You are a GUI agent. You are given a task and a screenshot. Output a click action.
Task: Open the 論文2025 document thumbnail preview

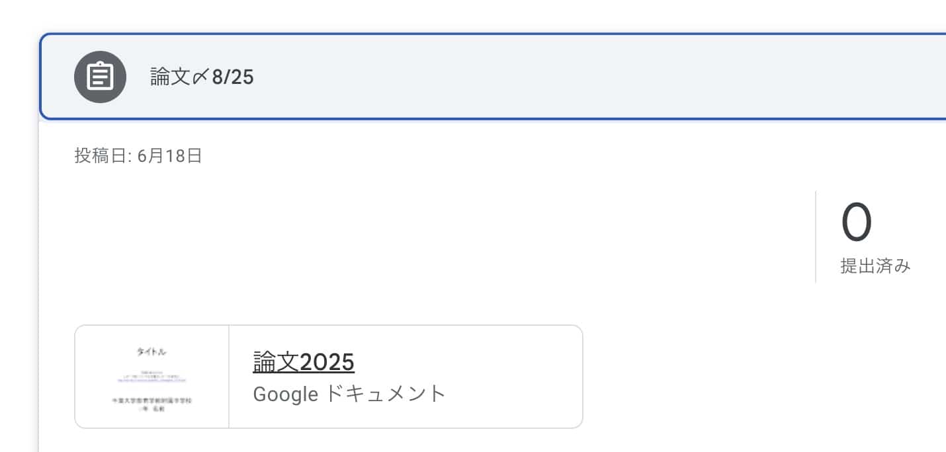pyautogui.click(x=152, y=377)
